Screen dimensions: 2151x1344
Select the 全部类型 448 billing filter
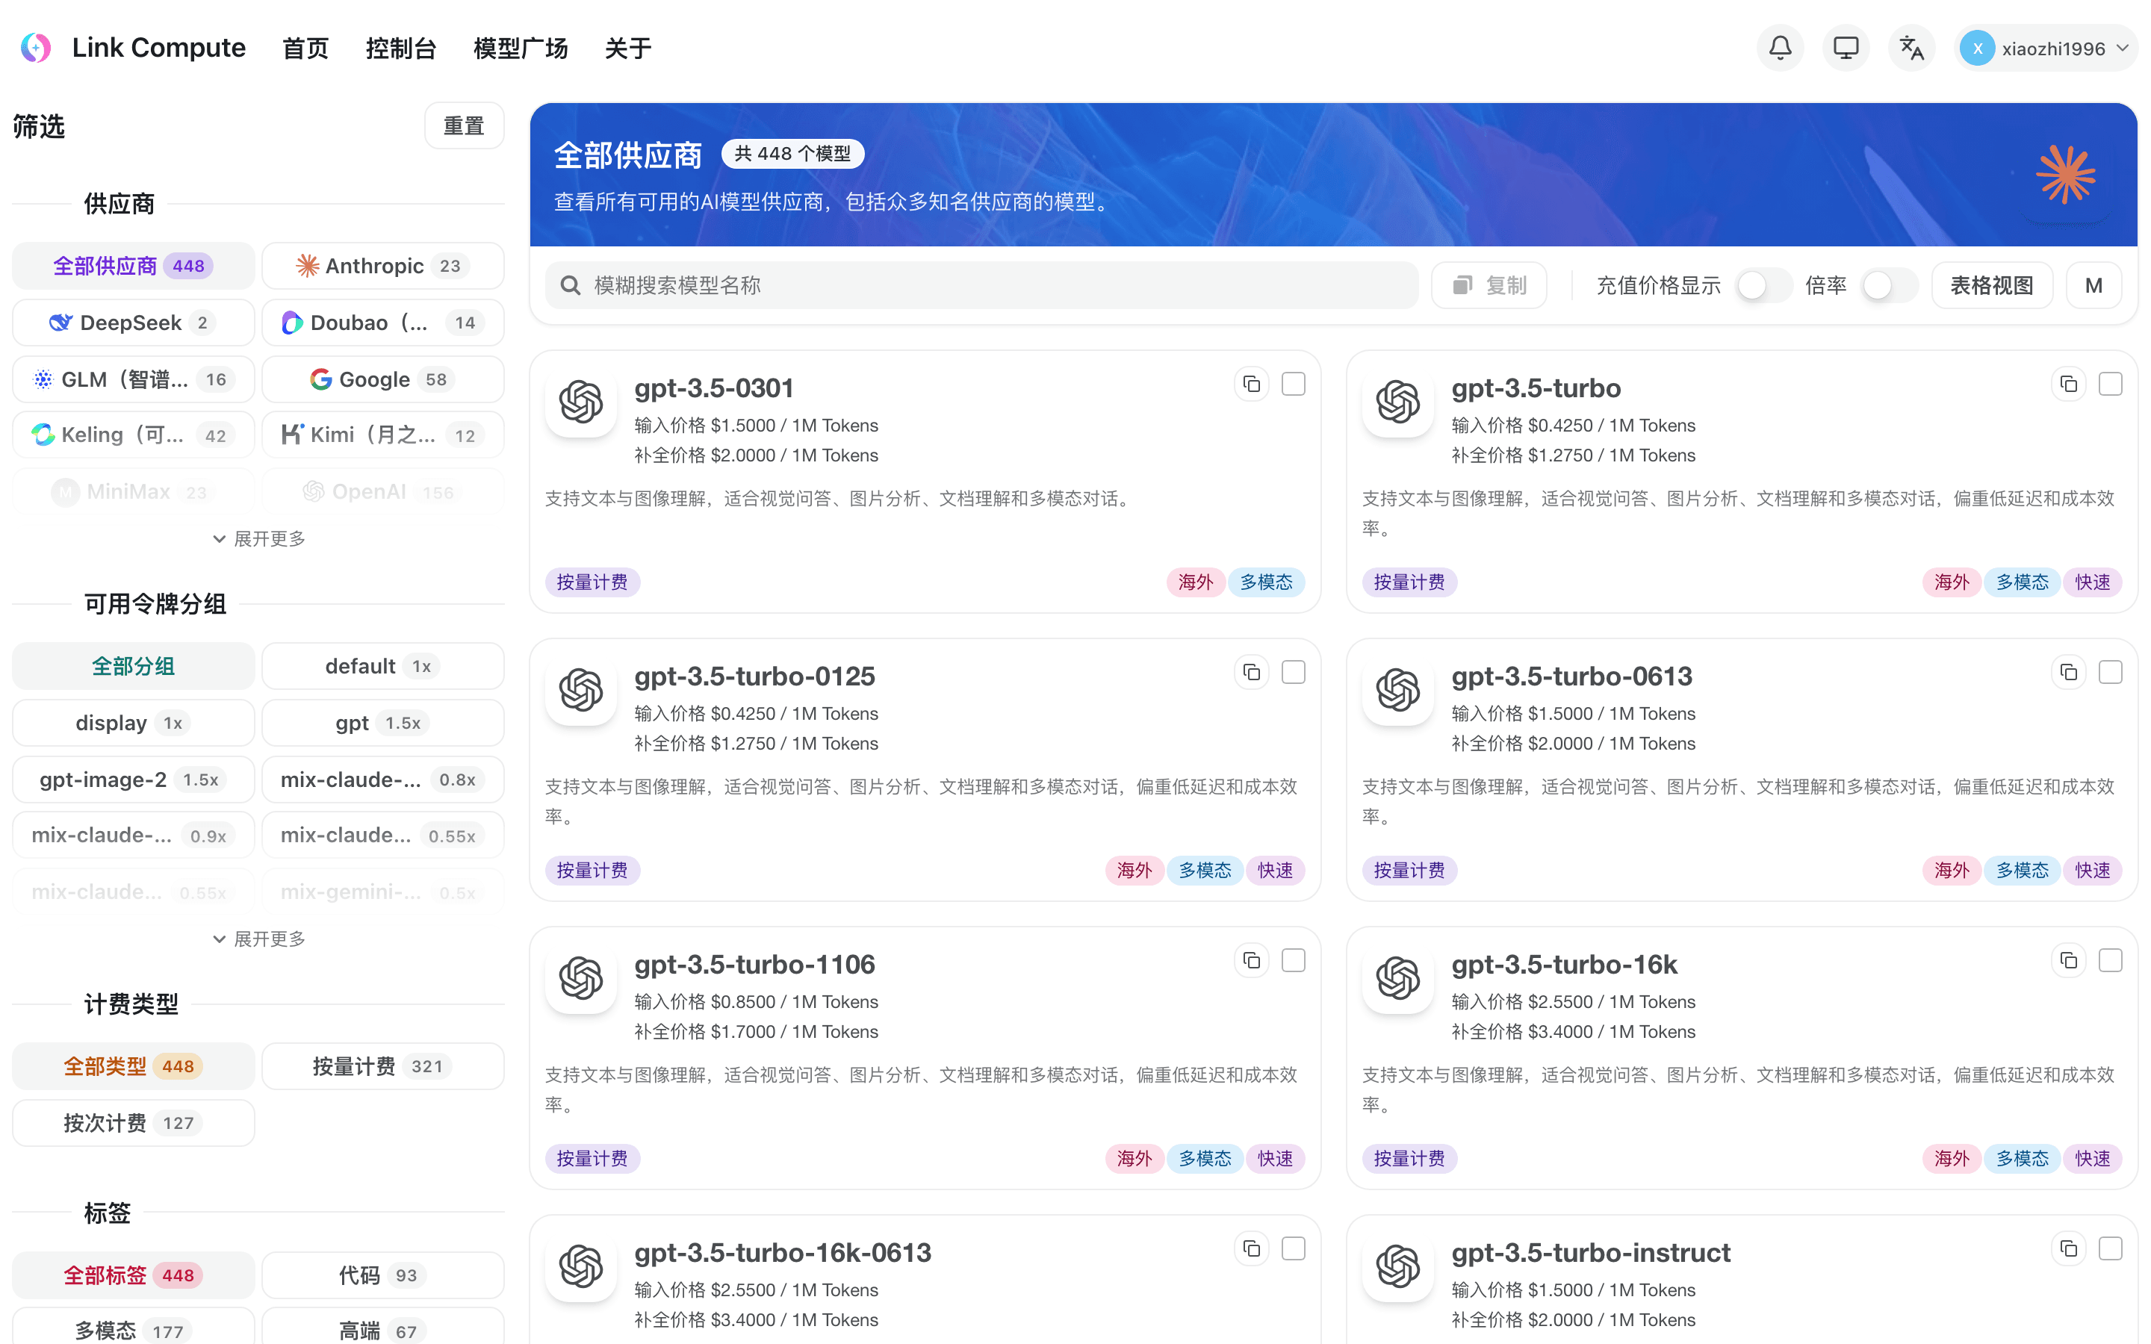coord(134,1065)
